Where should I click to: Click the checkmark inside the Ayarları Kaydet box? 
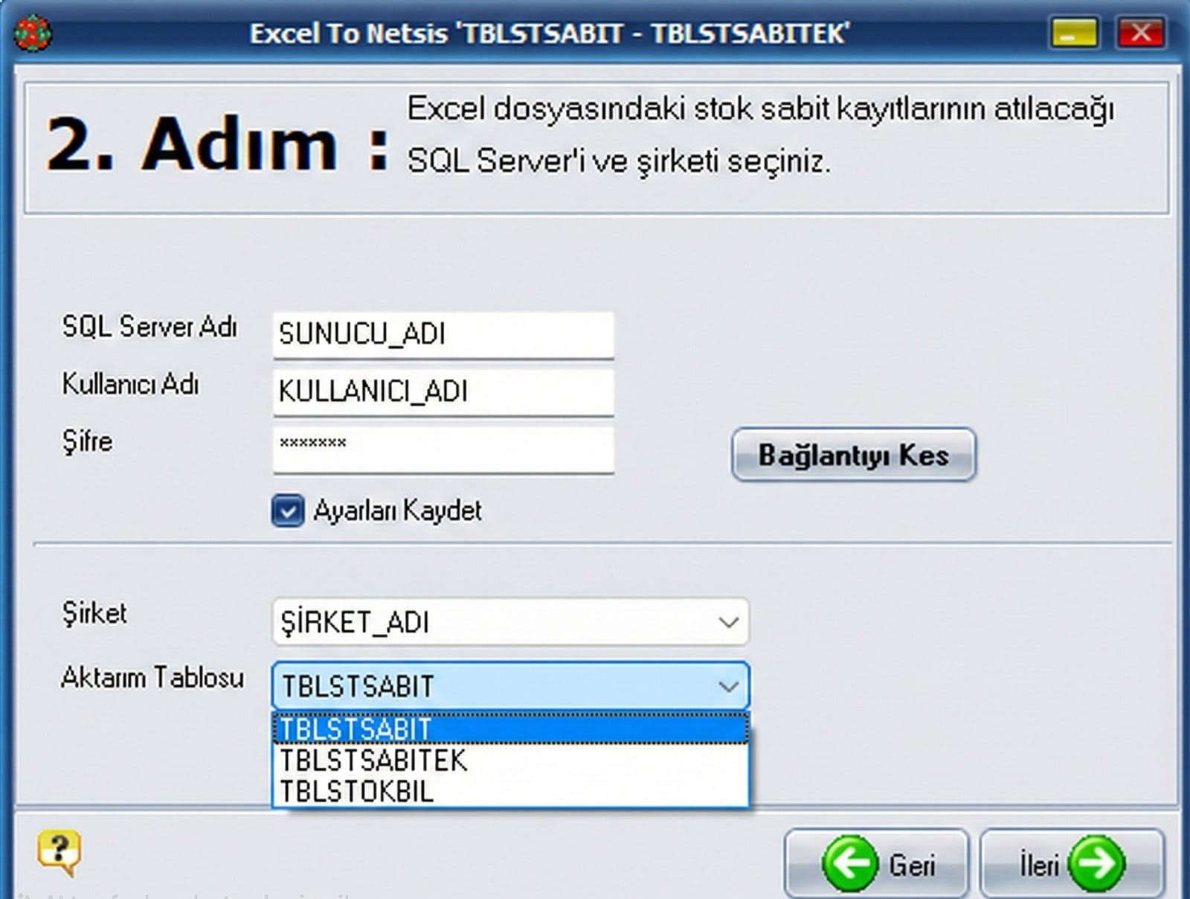click(287, 511)
